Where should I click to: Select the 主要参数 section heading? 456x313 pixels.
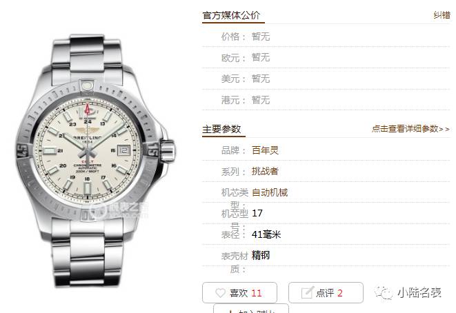click(221, 129)
